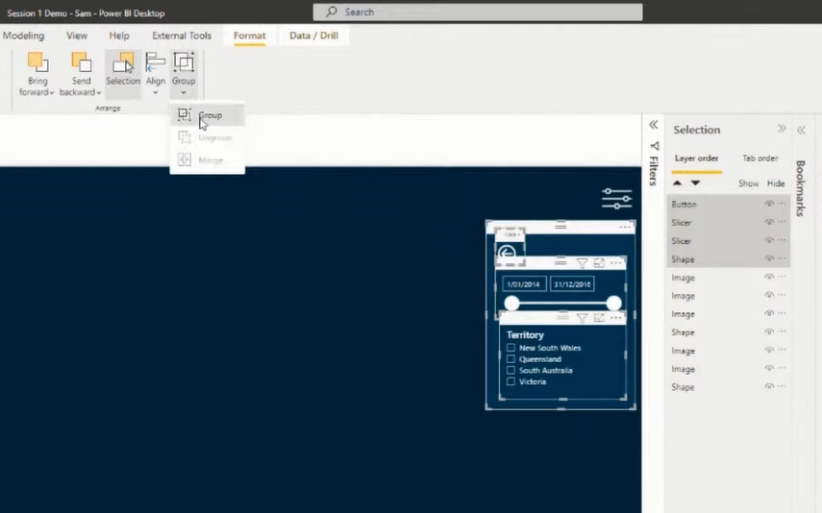Click the Group icon in dropdown menu
This screenshot has width=822, height=513.
click(x=184, y=114)
